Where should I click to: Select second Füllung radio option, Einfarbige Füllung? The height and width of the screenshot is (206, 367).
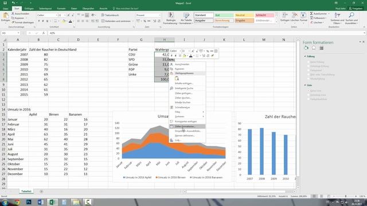[x=309, y=66]
